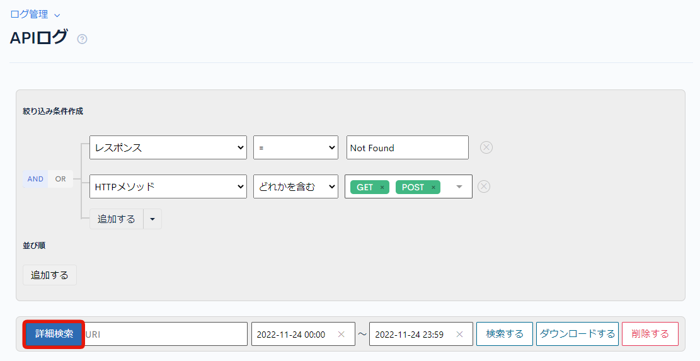Click the 並び順 label text
700x361 pixels.
34,246
